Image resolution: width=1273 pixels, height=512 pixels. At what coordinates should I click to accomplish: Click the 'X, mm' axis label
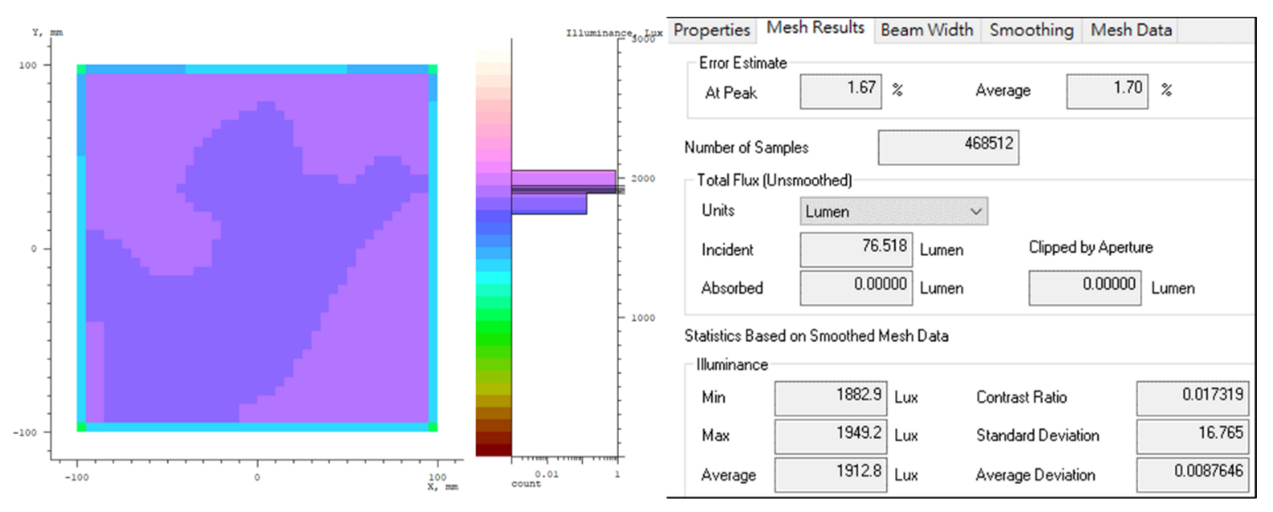pos(442,487)
